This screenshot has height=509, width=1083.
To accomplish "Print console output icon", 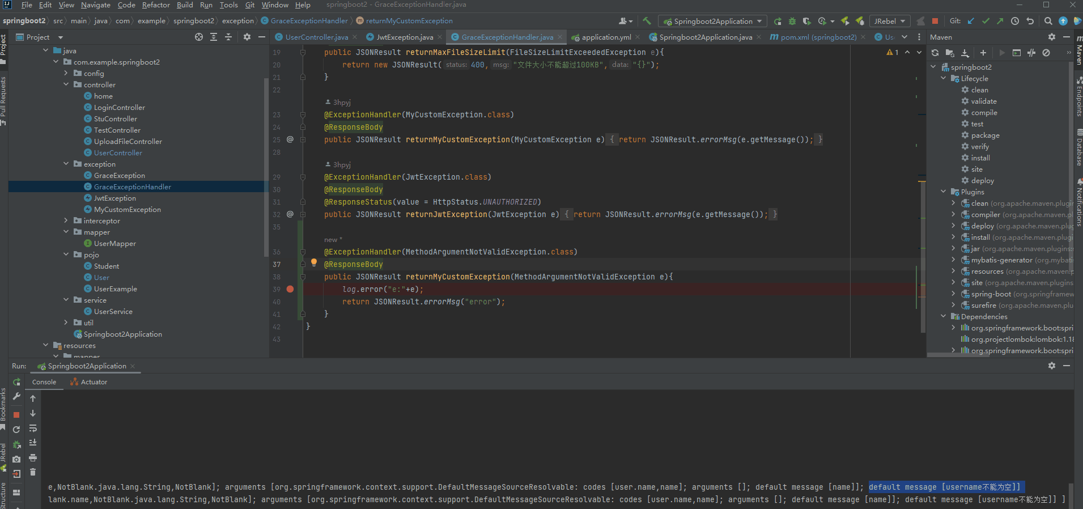I will tap(33, 457).
